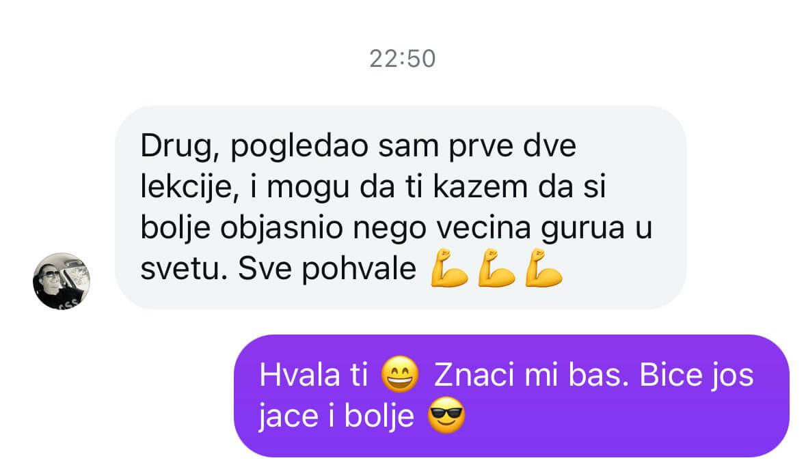
Task: Click the purple sent message bubble
Action: pos(511,396)
